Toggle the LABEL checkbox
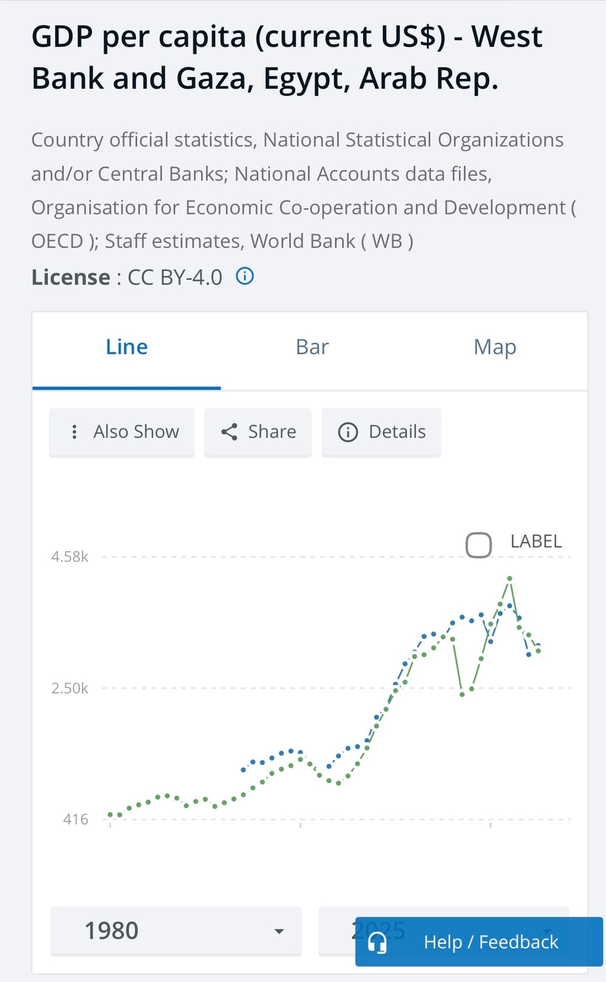The width and height of the screenshot is (606, 982). [478, 545]
